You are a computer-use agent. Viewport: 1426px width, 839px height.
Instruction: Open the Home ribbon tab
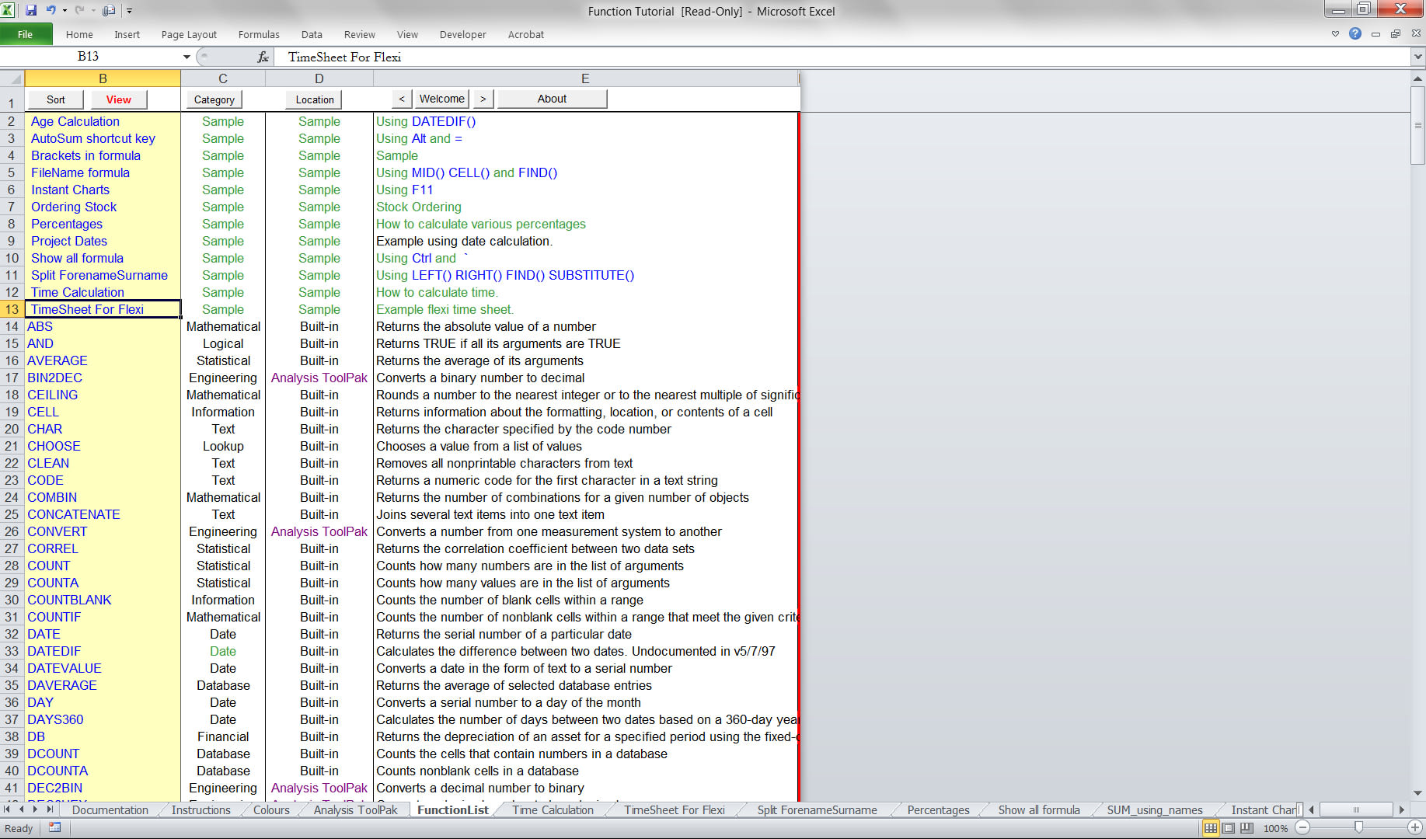click(x=79, y=34)
